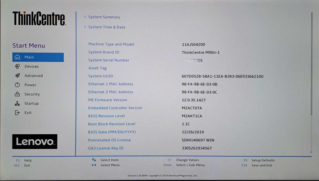Go to the Advanced menu

click(34, 76)
